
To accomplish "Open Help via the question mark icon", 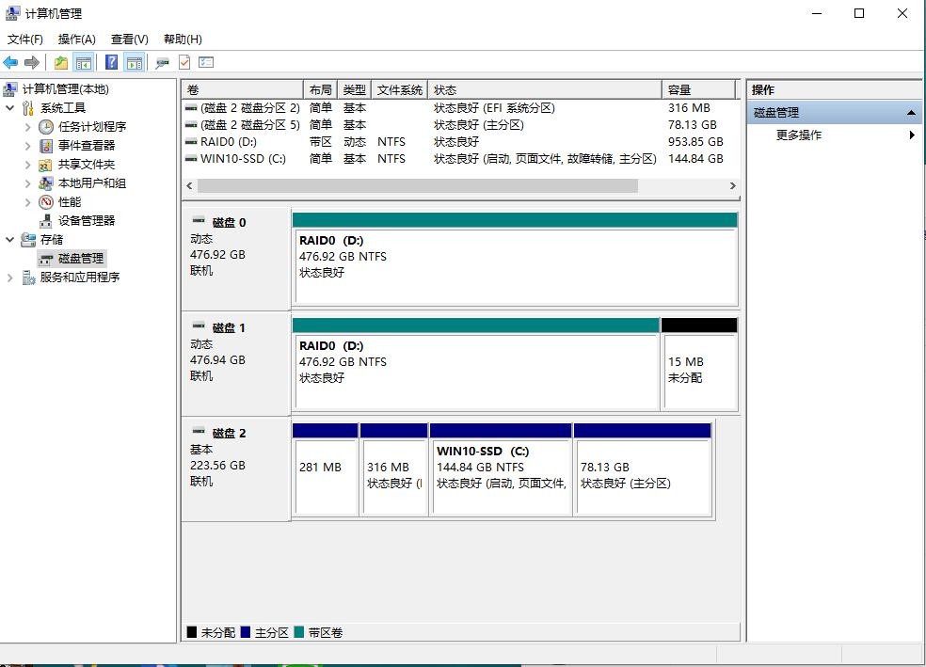I will [110, 62].
